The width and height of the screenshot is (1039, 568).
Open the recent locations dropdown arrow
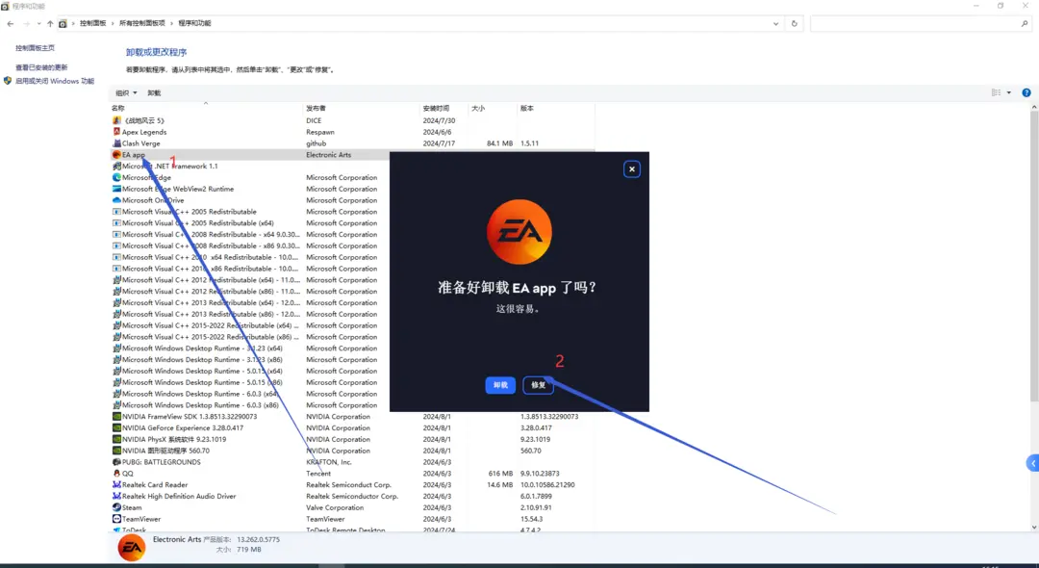click(39, 24)
